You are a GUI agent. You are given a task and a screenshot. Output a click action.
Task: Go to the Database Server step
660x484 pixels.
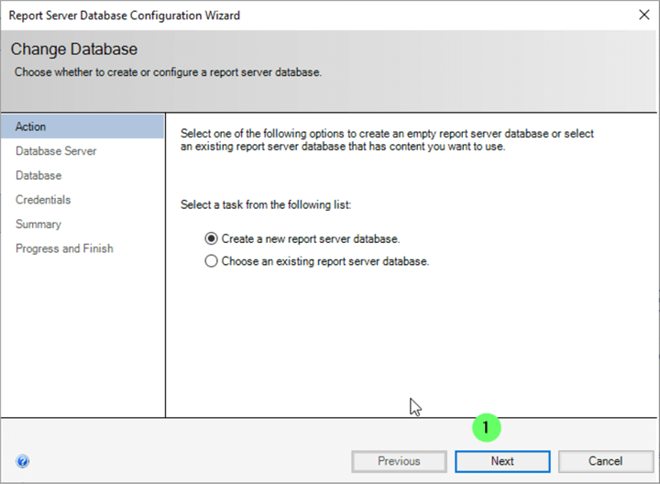[56, 151]
